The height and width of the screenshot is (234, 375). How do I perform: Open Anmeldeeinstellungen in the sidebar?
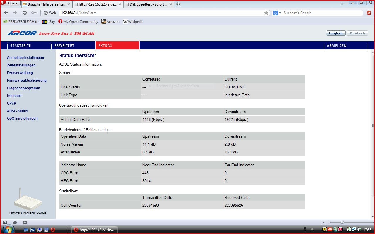(26, 58)
